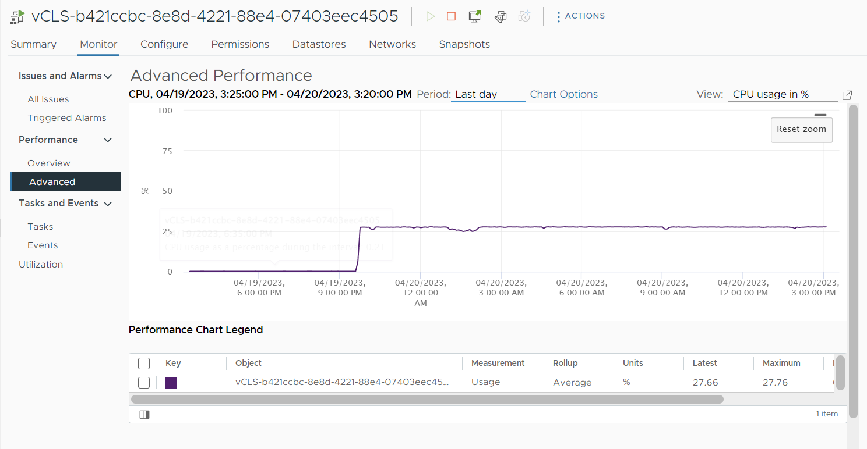Screen dimensions: 867x449
Task: Check the vCLS Usage row checkbox
Action: [x=144, y=383]
